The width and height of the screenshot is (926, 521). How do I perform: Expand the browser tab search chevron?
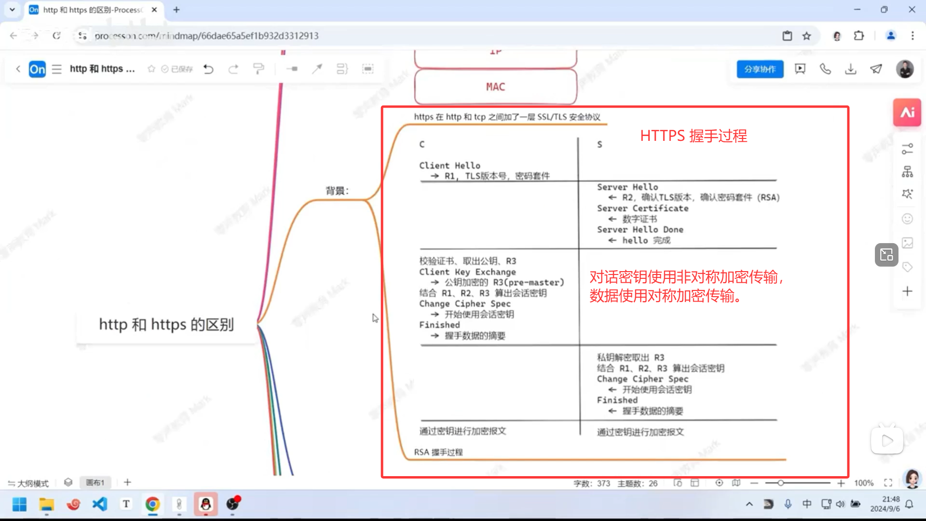(12, 9)
